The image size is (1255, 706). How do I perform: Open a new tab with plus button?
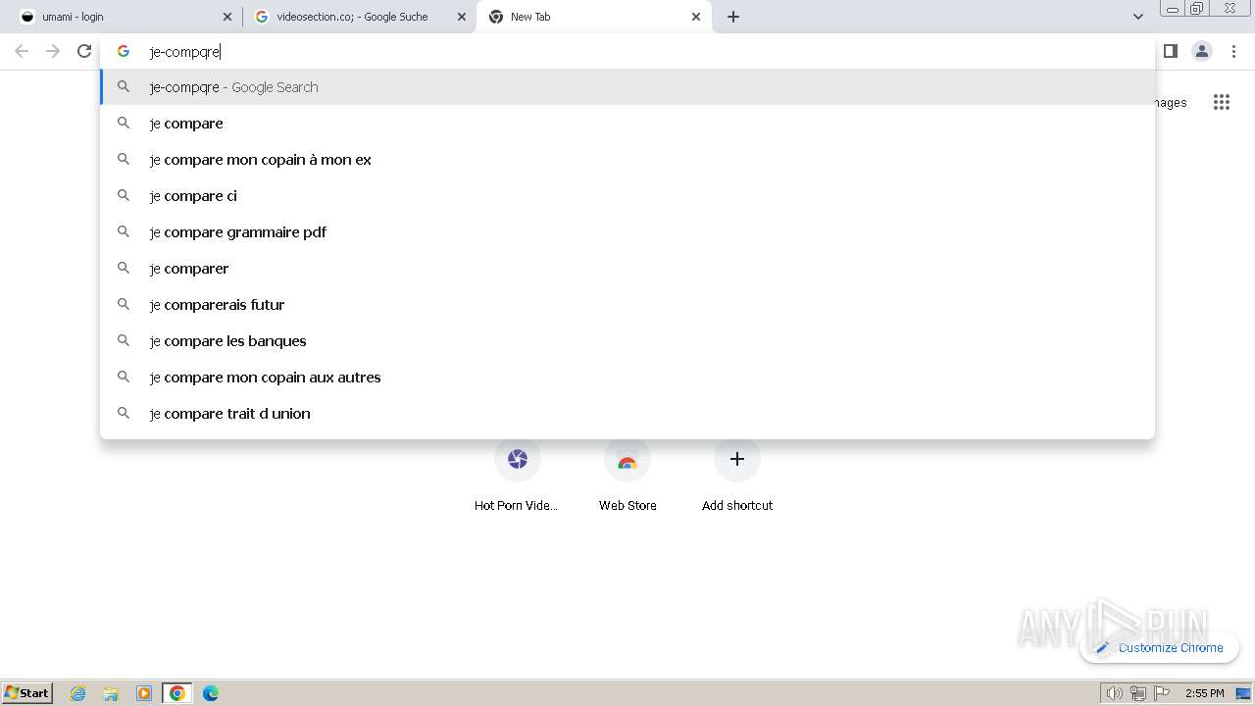(733, 17)
